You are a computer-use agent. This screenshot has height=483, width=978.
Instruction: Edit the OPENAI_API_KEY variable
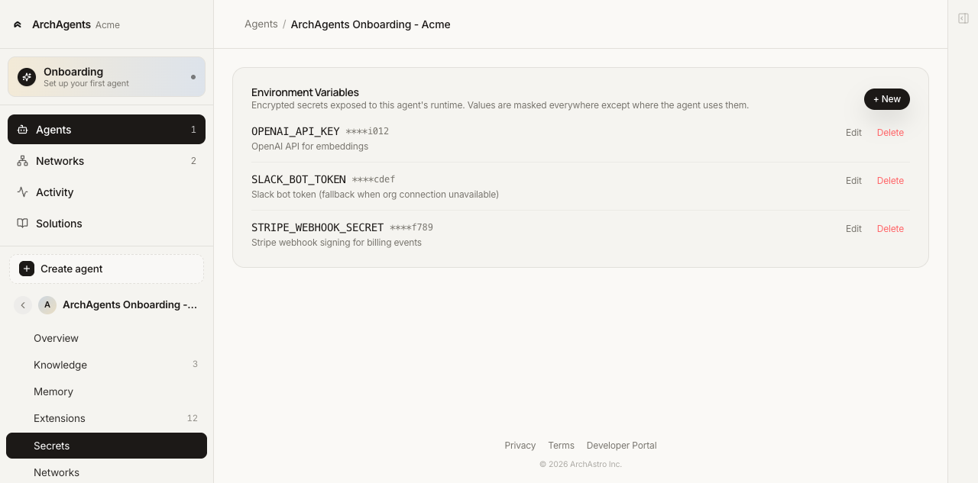[x=853, y=133]
